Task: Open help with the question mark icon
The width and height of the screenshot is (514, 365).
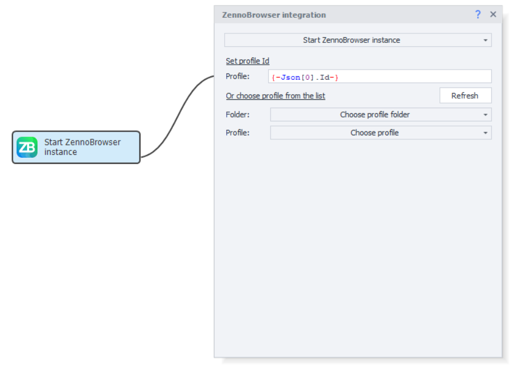Action: 478,14
